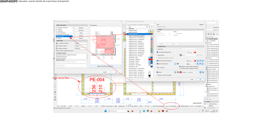Screen dimensions: 272x133
Task: Select filter 04 - Démolition/Construction
Action: click(x=64, y=34)
